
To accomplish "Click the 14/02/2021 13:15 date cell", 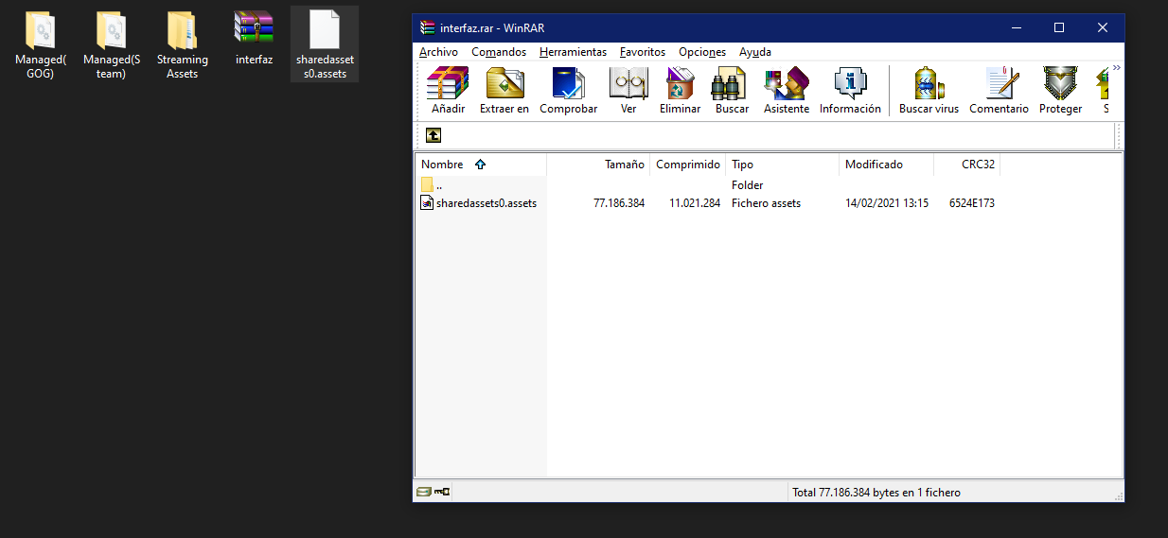I will coord(887,202).
